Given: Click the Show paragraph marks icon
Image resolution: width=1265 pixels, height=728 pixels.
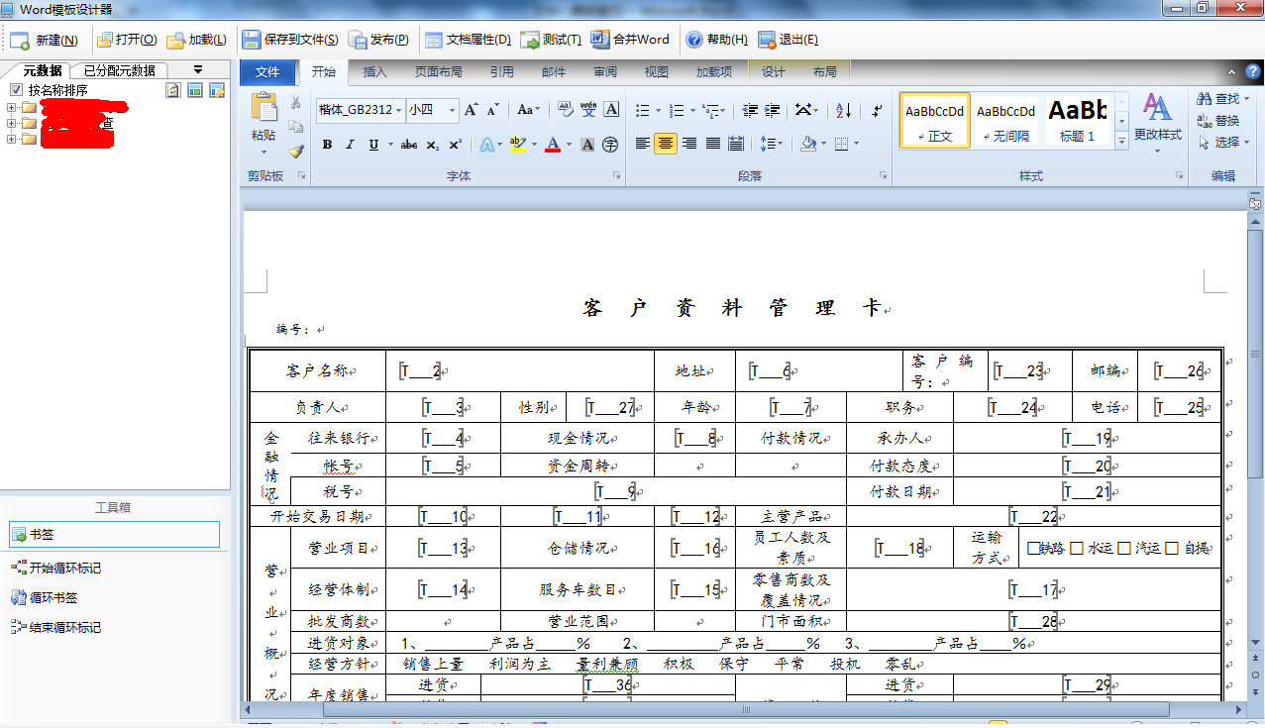Looking at the screenshot, I should (877, 110).
